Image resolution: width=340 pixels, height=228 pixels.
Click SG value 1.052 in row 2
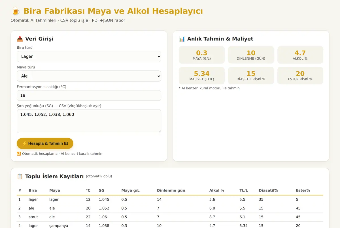[104, 208]
